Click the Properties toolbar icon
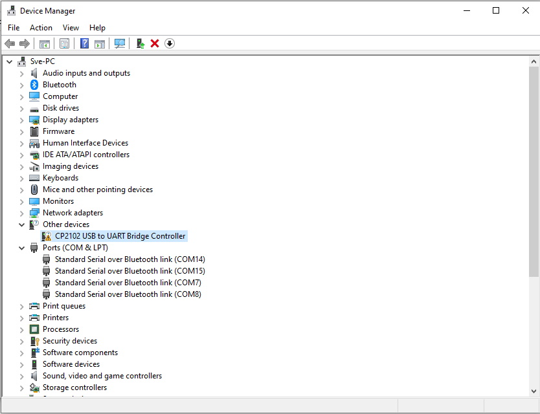 click(x=64, y=43)
